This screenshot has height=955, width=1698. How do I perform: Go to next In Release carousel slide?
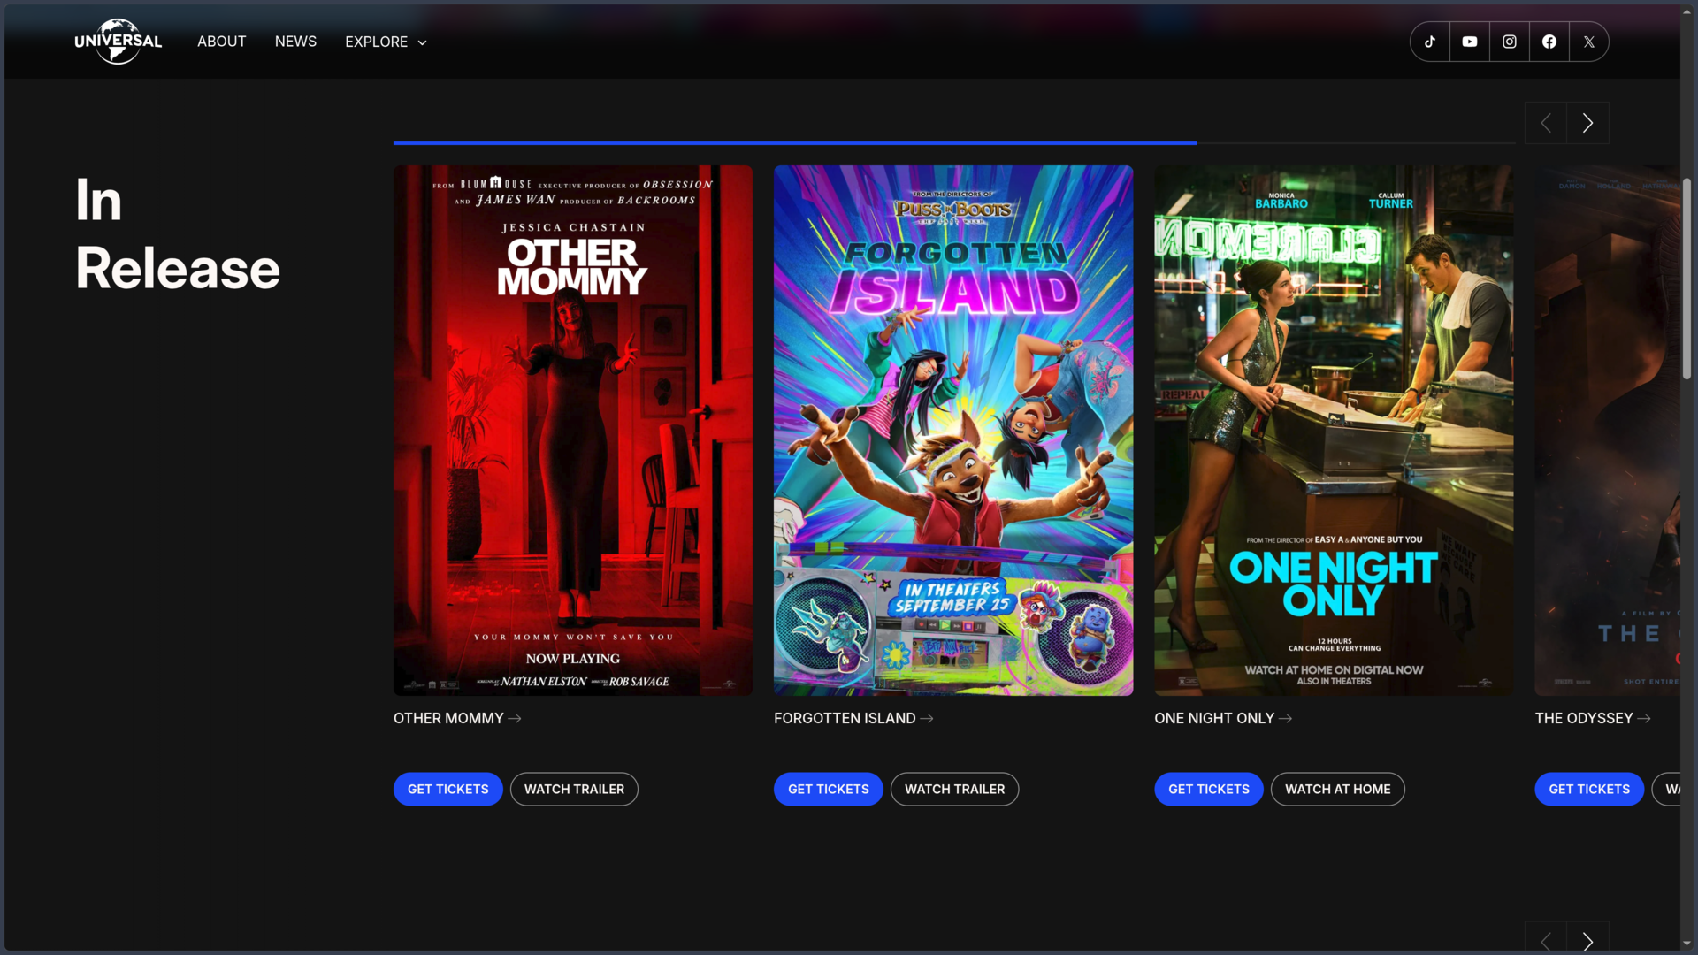pos(1587,123)
